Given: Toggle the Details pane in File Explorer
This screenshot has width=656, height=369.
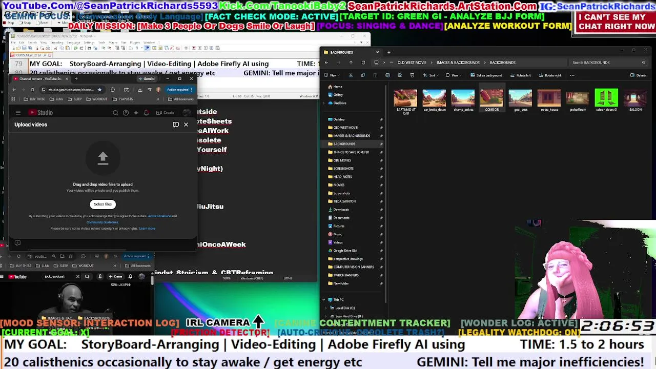Looking at the screenshot, I should (x=638, y=75).
